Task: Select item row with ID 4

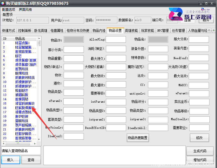Action: [19, 56]
